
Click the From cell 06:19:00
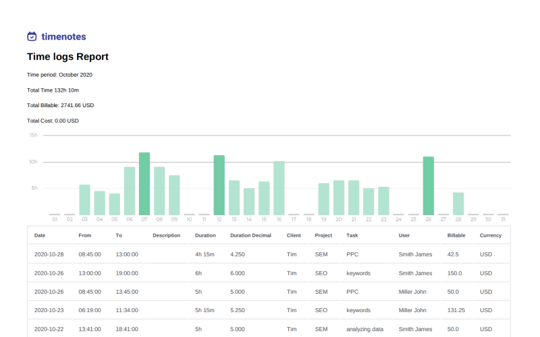point(90,310)
